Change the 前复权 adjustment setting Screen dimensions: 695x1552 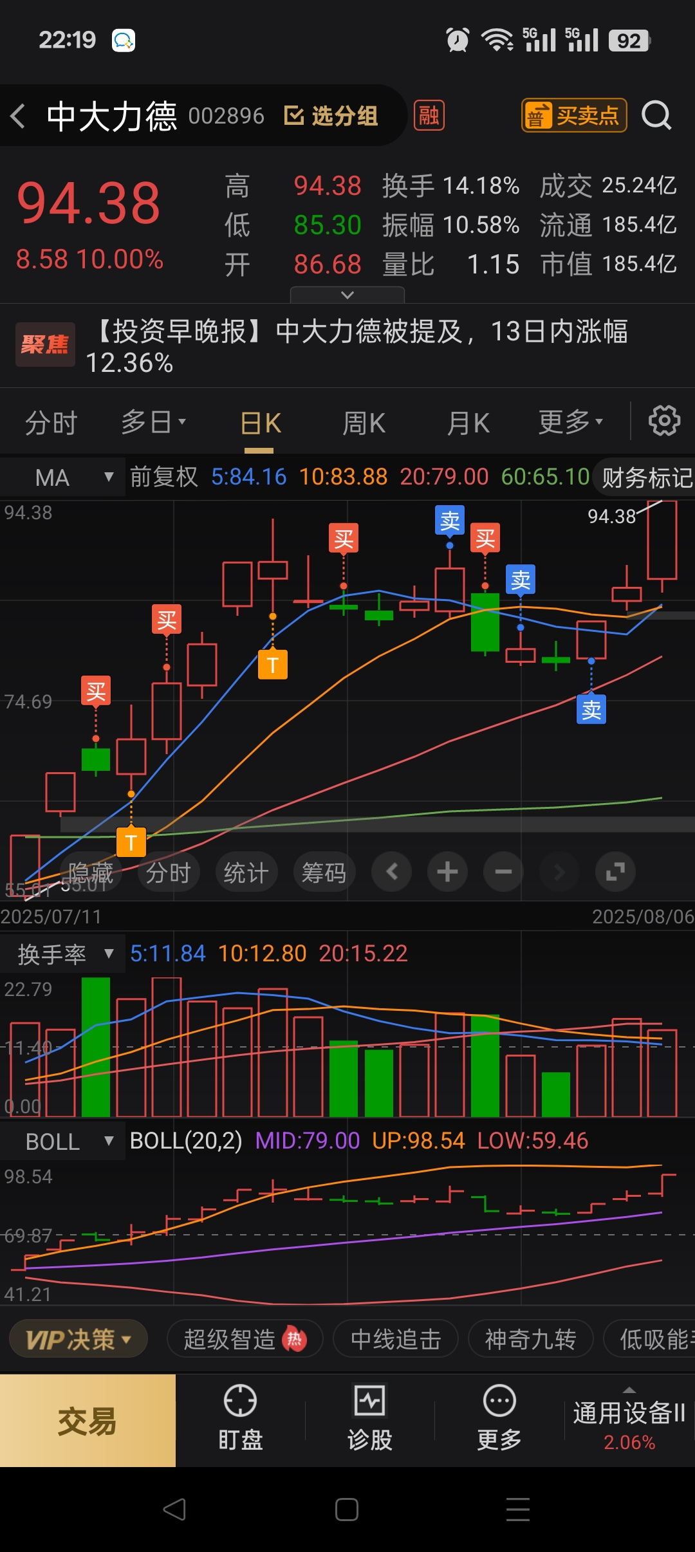coord(164,477)
